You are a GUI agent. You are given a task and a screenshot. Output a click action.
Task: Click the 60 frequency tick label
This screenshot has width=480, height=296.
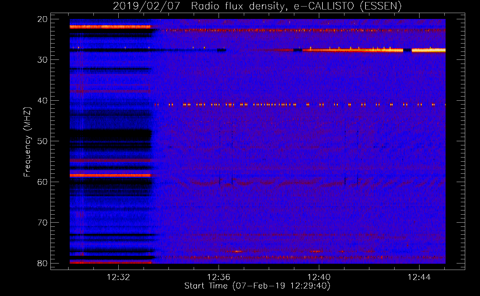(42, 182)
